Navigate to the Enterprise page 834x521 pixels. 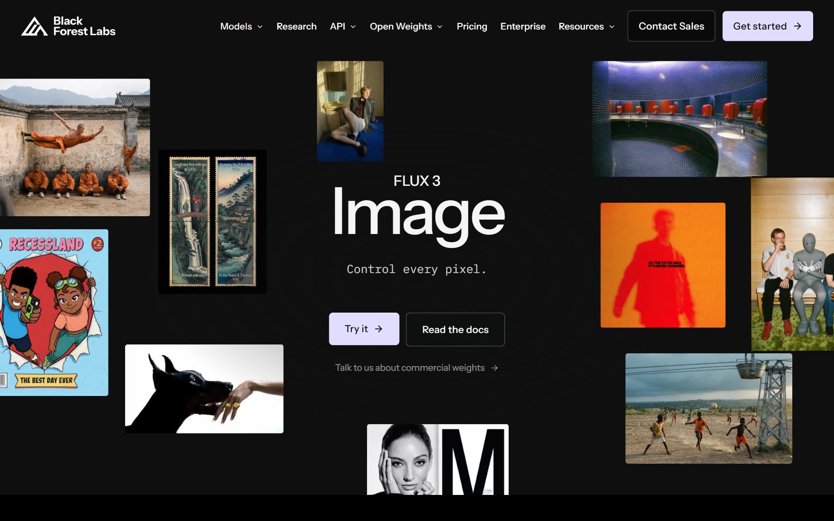[x=523, y=26]
